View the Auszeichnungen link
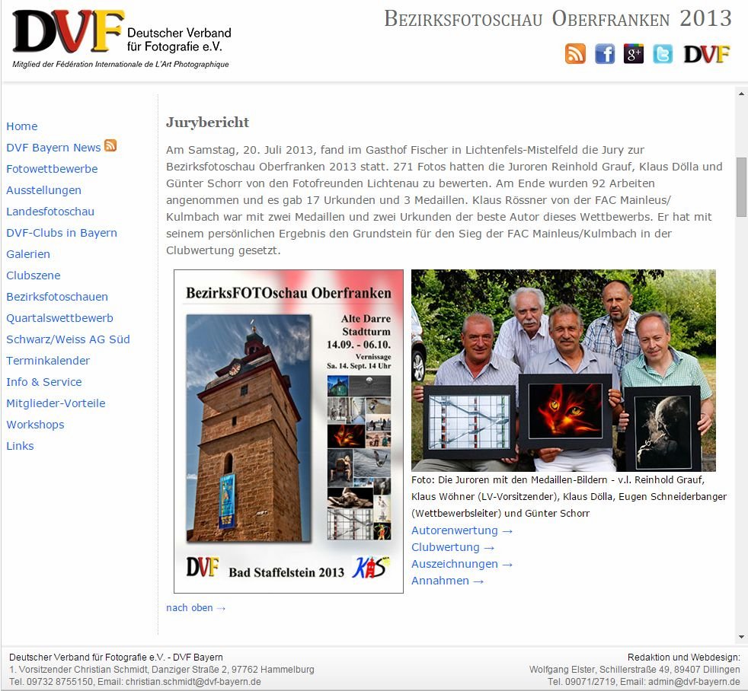This screenshot has height=691, width=748. pyautogui.click(x=462, y=564)
